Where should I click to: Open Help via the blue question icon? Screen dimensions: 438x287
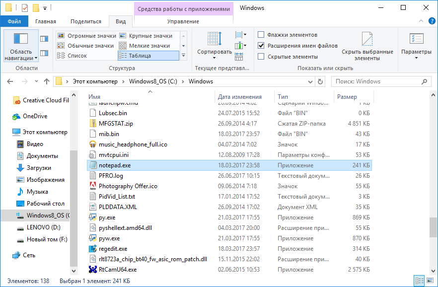coord(432,21)
